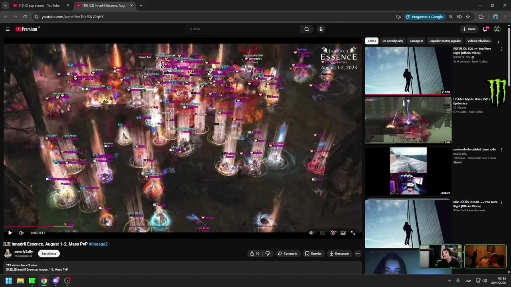
Task: Enter fullscreen mode on the video
Action: click(x=353, y=233)
